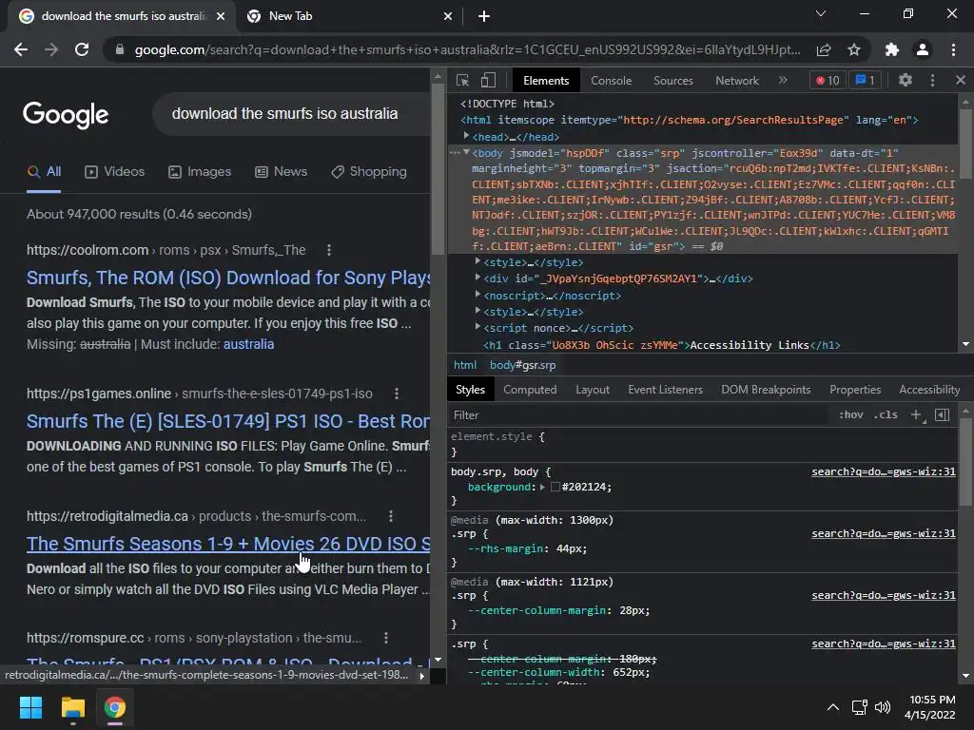Image resolution: width=974 pixels, height=730 pixels.
Task: Open the Accessibility tab in DevTools
Action: click(928, 390)
